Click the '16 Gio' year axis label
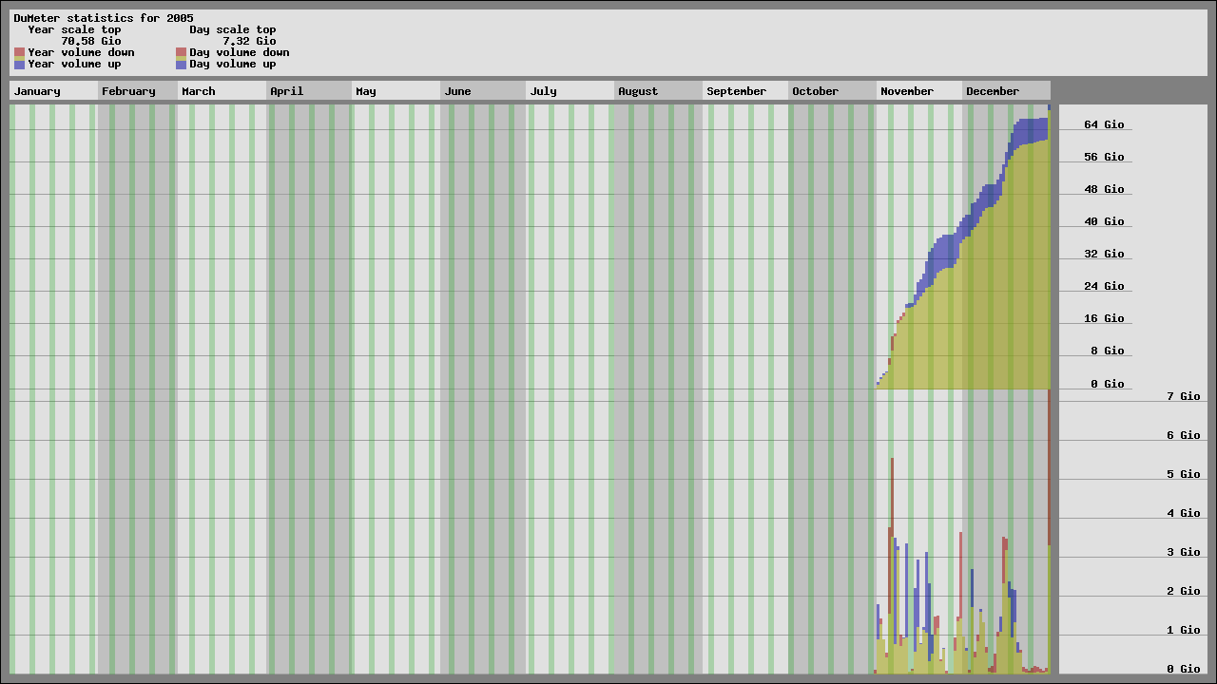Viewport: 1217px width, 684px height. pos(1104,318)
